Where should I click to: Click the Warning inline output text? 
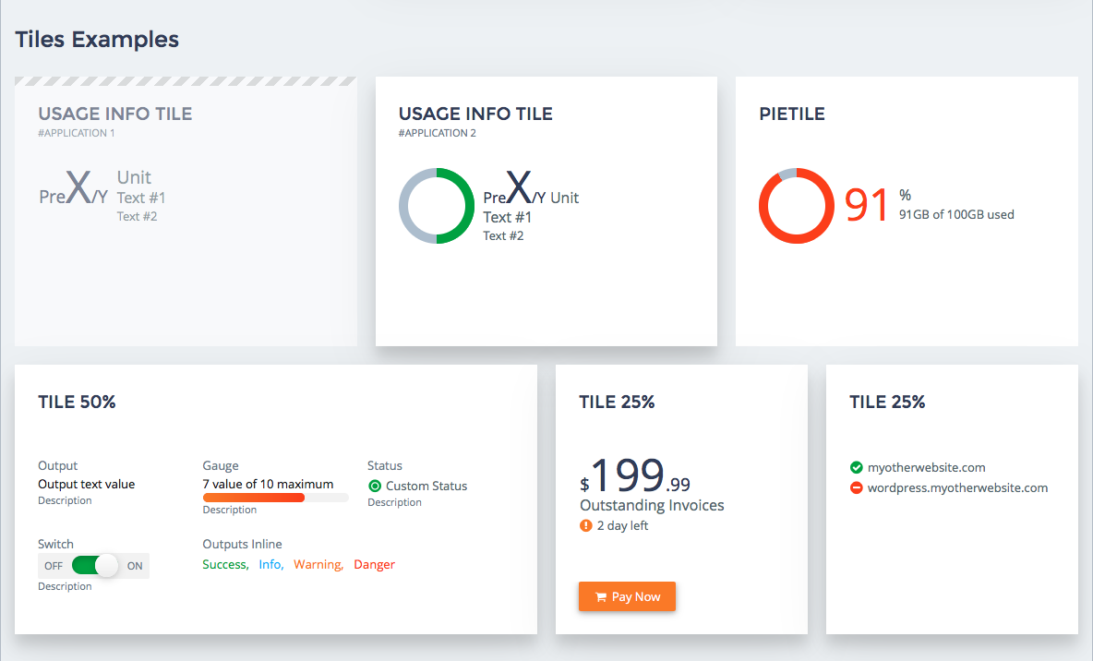point(318,564)
